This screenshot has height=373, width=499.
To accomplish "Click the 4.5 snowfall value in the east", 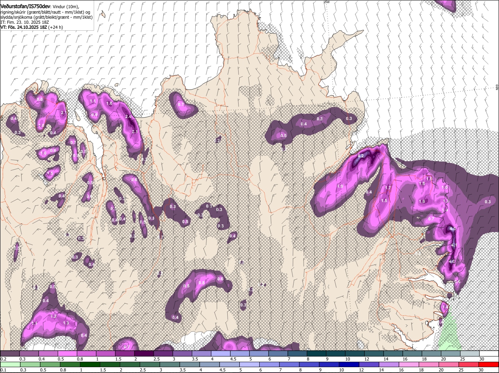I will click(x=453, y=229).
